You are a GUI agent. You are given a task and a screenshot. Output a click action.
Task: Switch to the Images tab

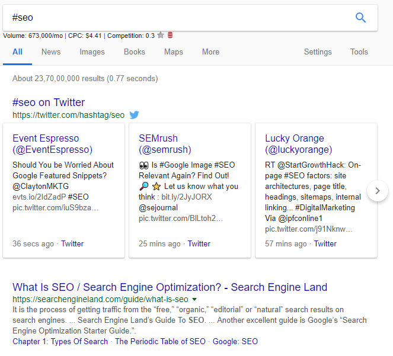pyautogui.click(x=92, y=52)
